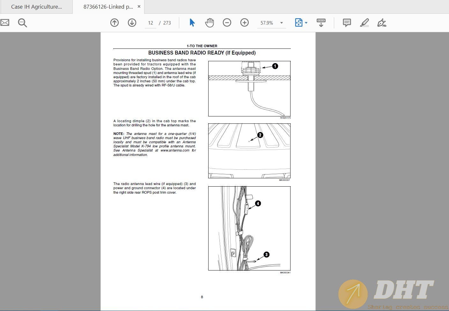The image size is (449, 311).
Task: Click the page number field showing 12
Action: tap(151, 23)
